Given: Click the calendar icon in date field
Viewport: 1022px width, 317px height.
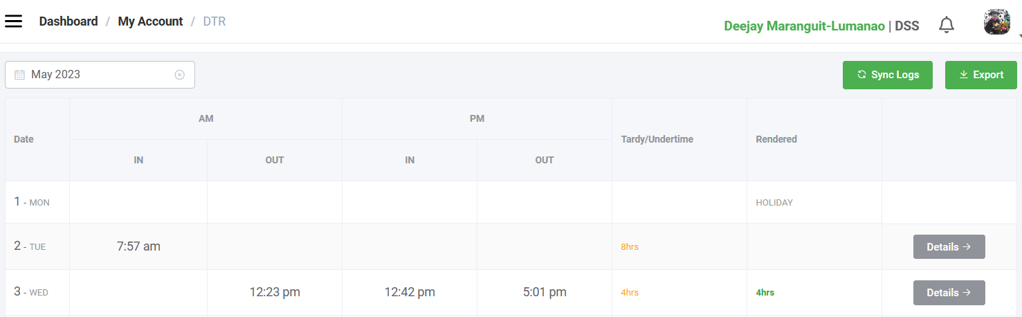Looking at the screenshot, I should [x=19, y=75].
